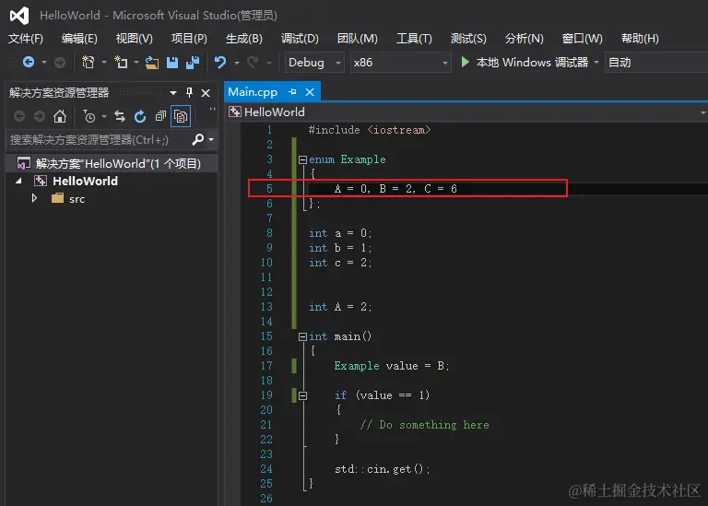Screen dimensions: 708x506
Task: Pin the Main.cpp tab
Action: [x=292, y=92]
